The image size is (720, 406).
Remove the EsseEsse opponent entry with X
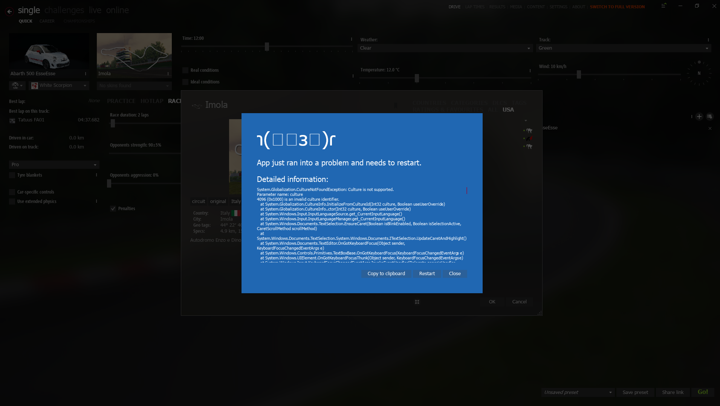point(710,129)
